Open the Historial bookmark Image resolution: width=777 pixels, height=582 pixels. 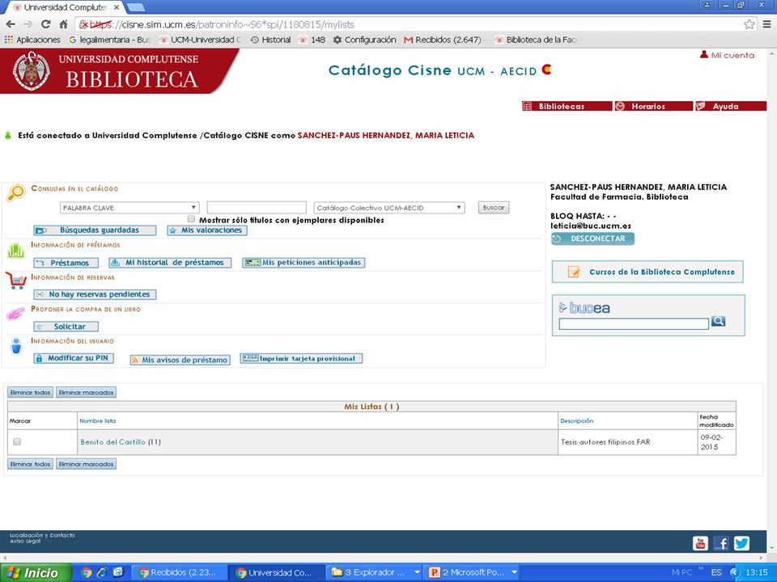point(270,40)
